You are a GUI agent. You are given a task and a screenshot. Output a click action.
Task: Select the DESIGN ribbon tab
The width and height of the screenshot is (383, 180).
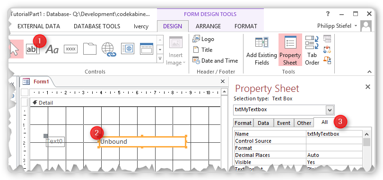point(173,26)
